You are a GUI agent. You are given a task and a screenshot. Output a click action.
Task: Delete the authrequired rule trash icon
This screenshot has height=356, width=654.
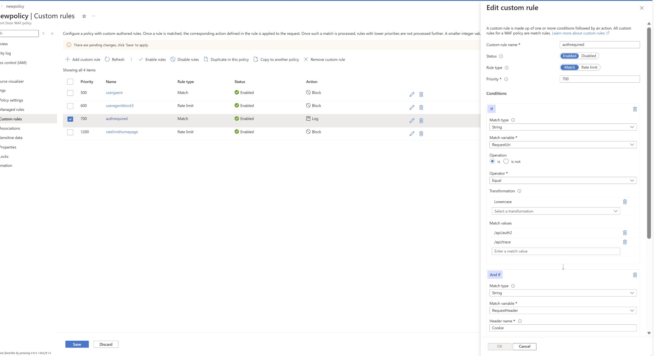pos(421,121)
